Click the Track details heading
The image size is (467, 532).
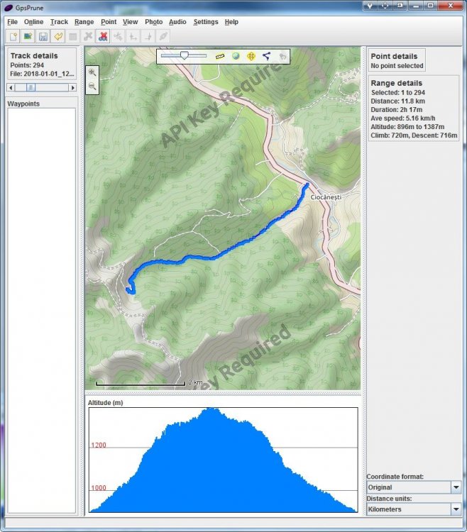click(x=34, y=55)
